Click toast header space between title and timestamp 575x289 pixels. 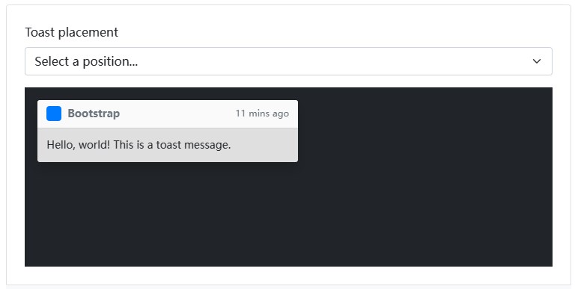pyautogui.click(x=178, y=114)
